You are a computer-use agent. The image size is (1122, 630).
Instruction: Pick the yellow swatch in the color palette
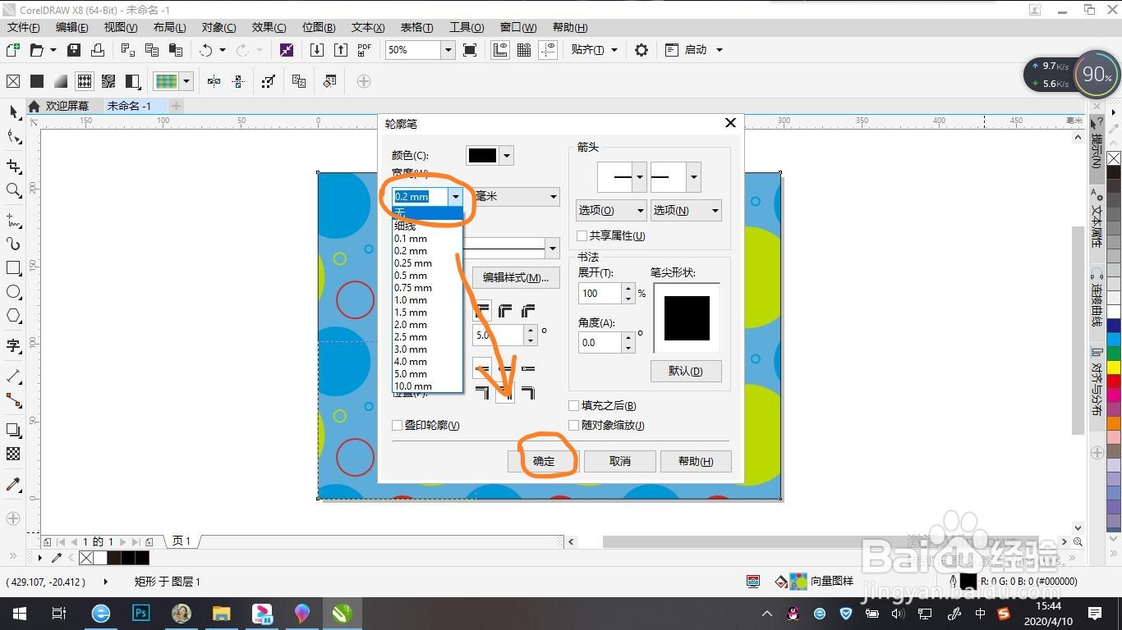coord(1114,367)
